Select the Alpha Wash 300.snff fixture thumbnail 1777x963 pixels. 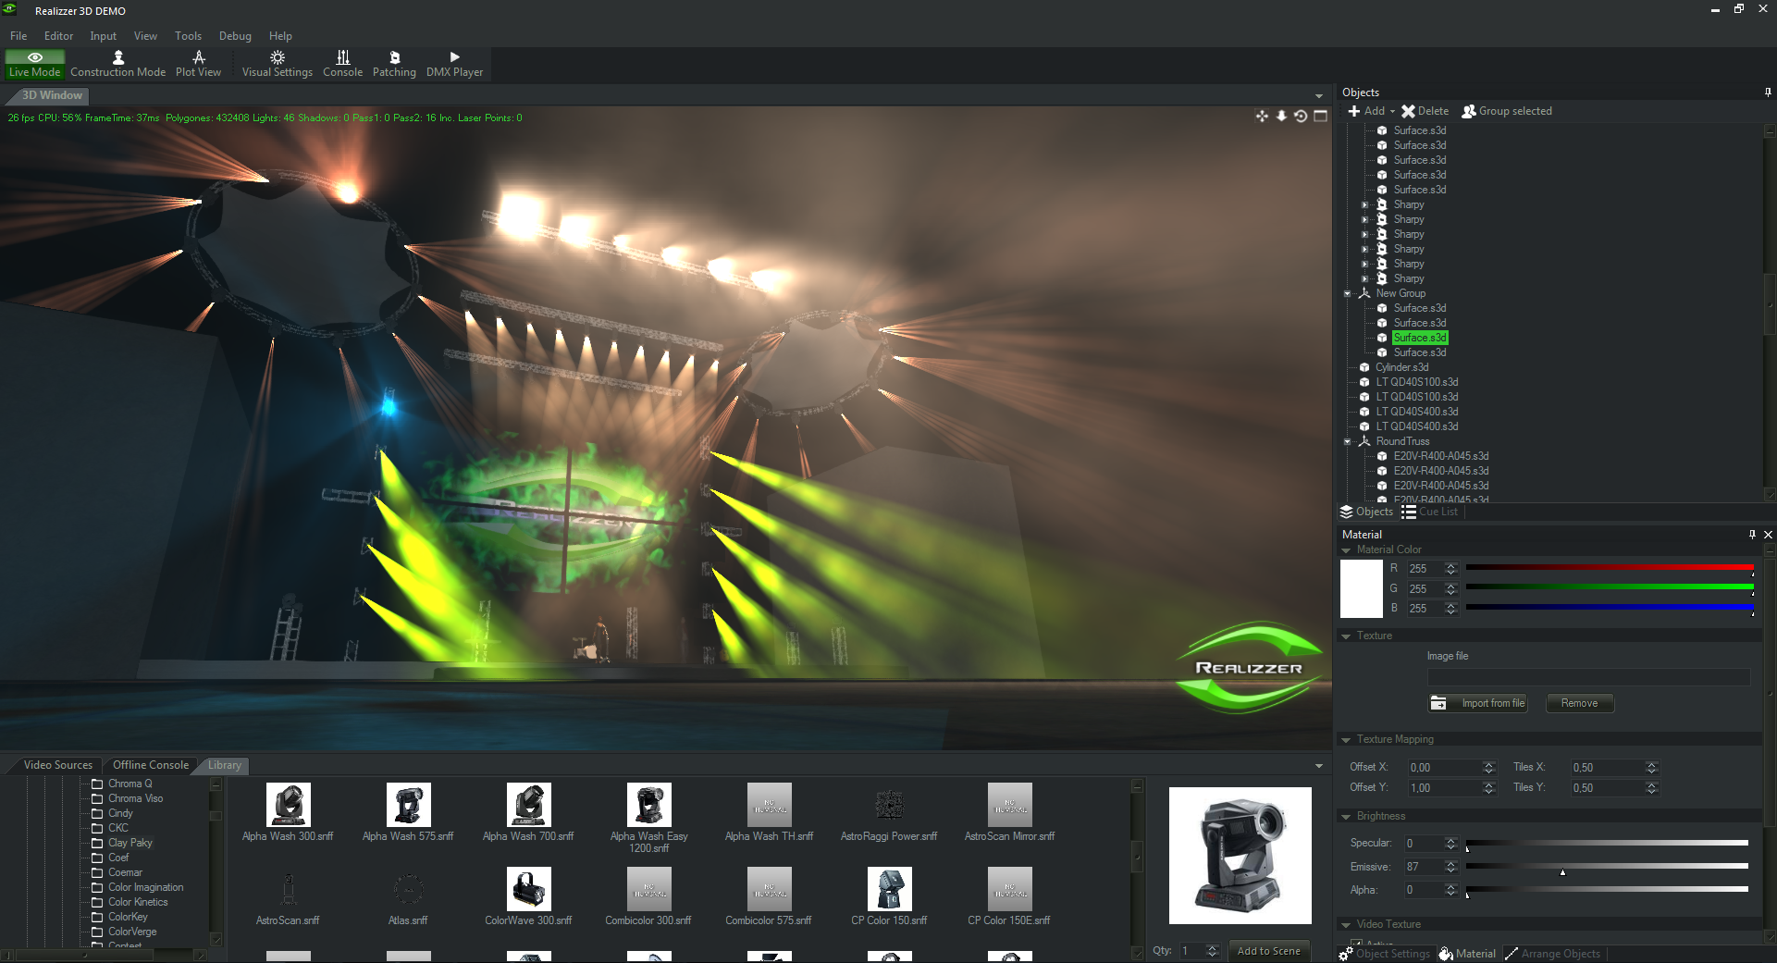[288, 805]
